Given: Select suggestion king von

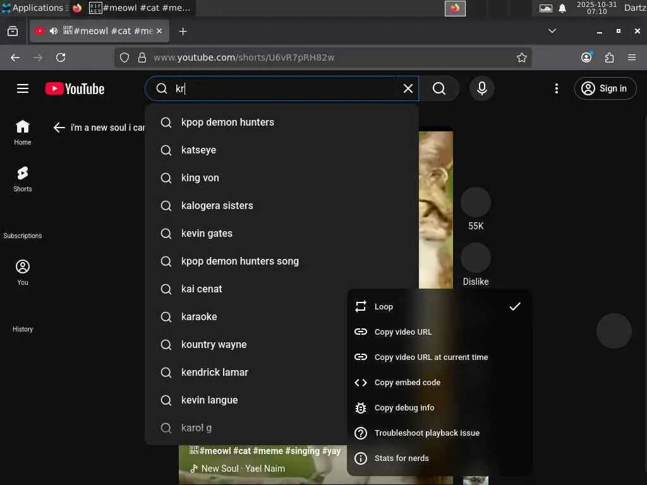Looking at the screenshot, I should tap(282, 177).
